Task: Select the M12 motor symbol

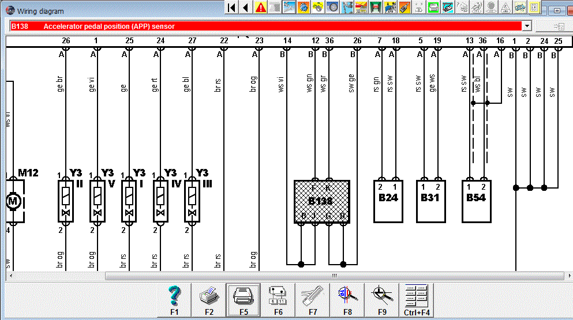Action: [13, 201]
